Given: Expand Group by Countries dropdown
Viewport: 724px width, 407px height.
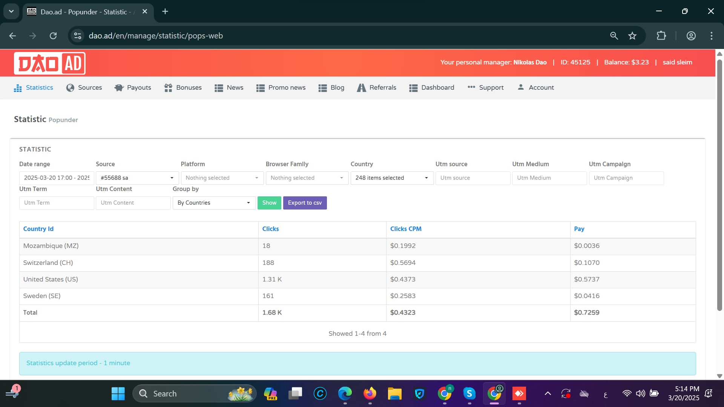Looking at the screenshot, I should (214, 203).
